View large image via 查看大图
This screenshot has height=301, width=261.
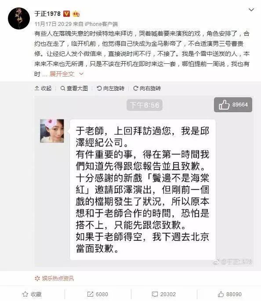(74, 88)
